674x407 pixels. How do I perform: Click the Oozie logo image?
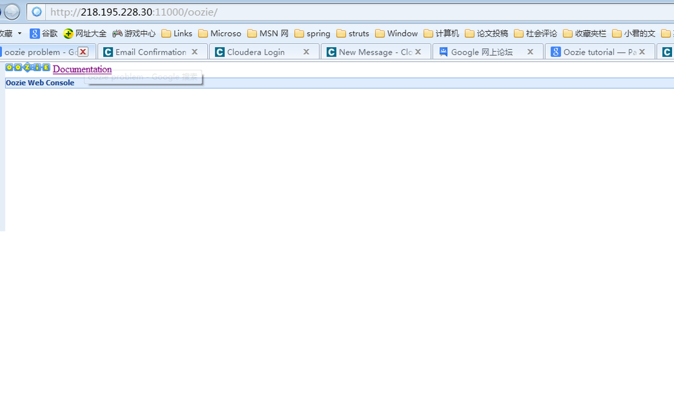[28, 67]
